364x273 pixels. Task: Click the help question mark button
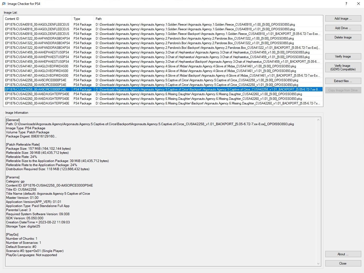(x=346, y=4)
